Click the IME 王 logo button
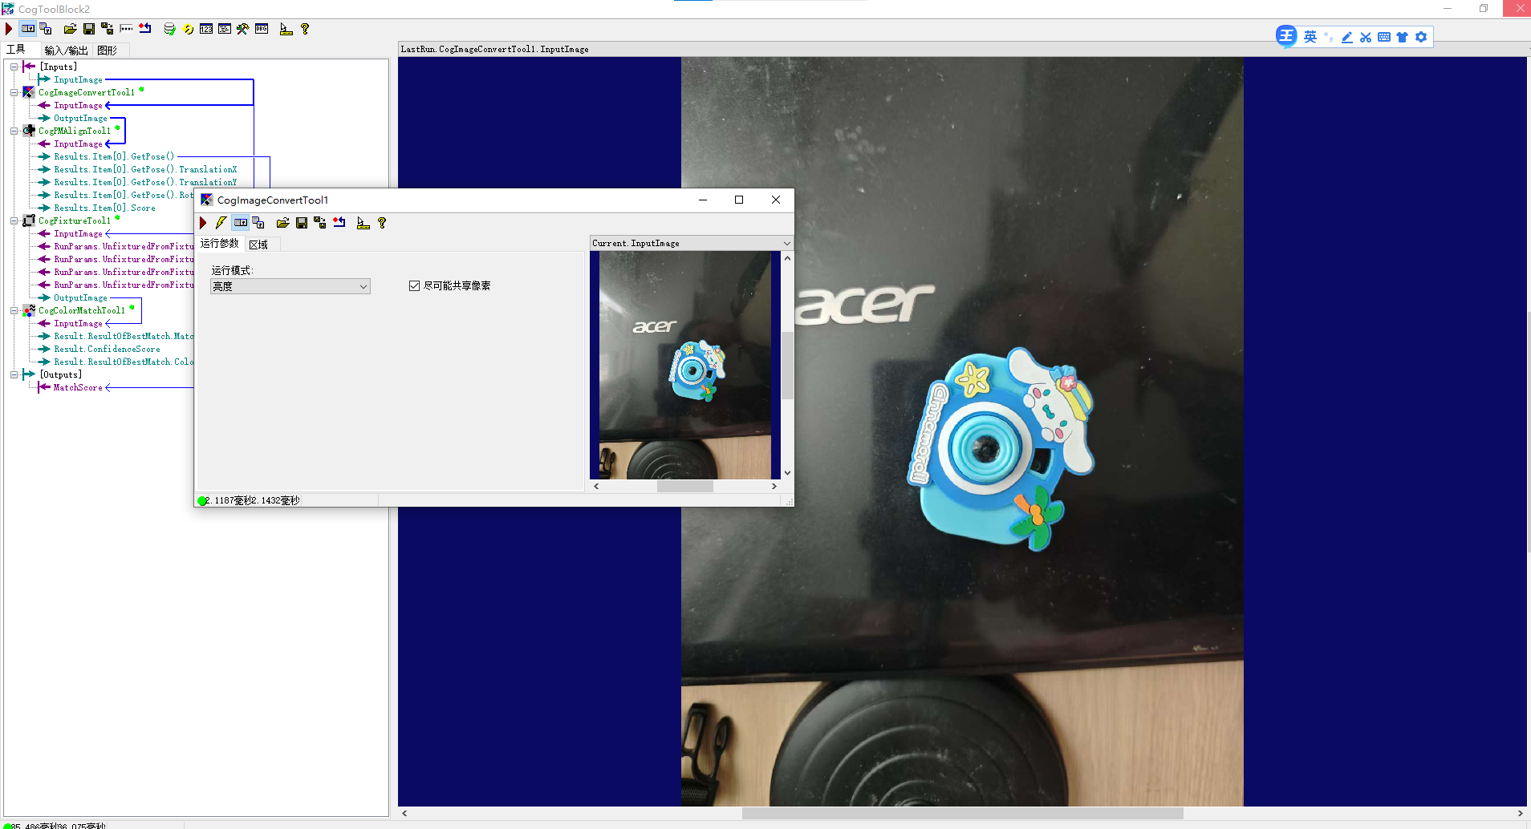The image size is (1531, 829). [1286, 36]
